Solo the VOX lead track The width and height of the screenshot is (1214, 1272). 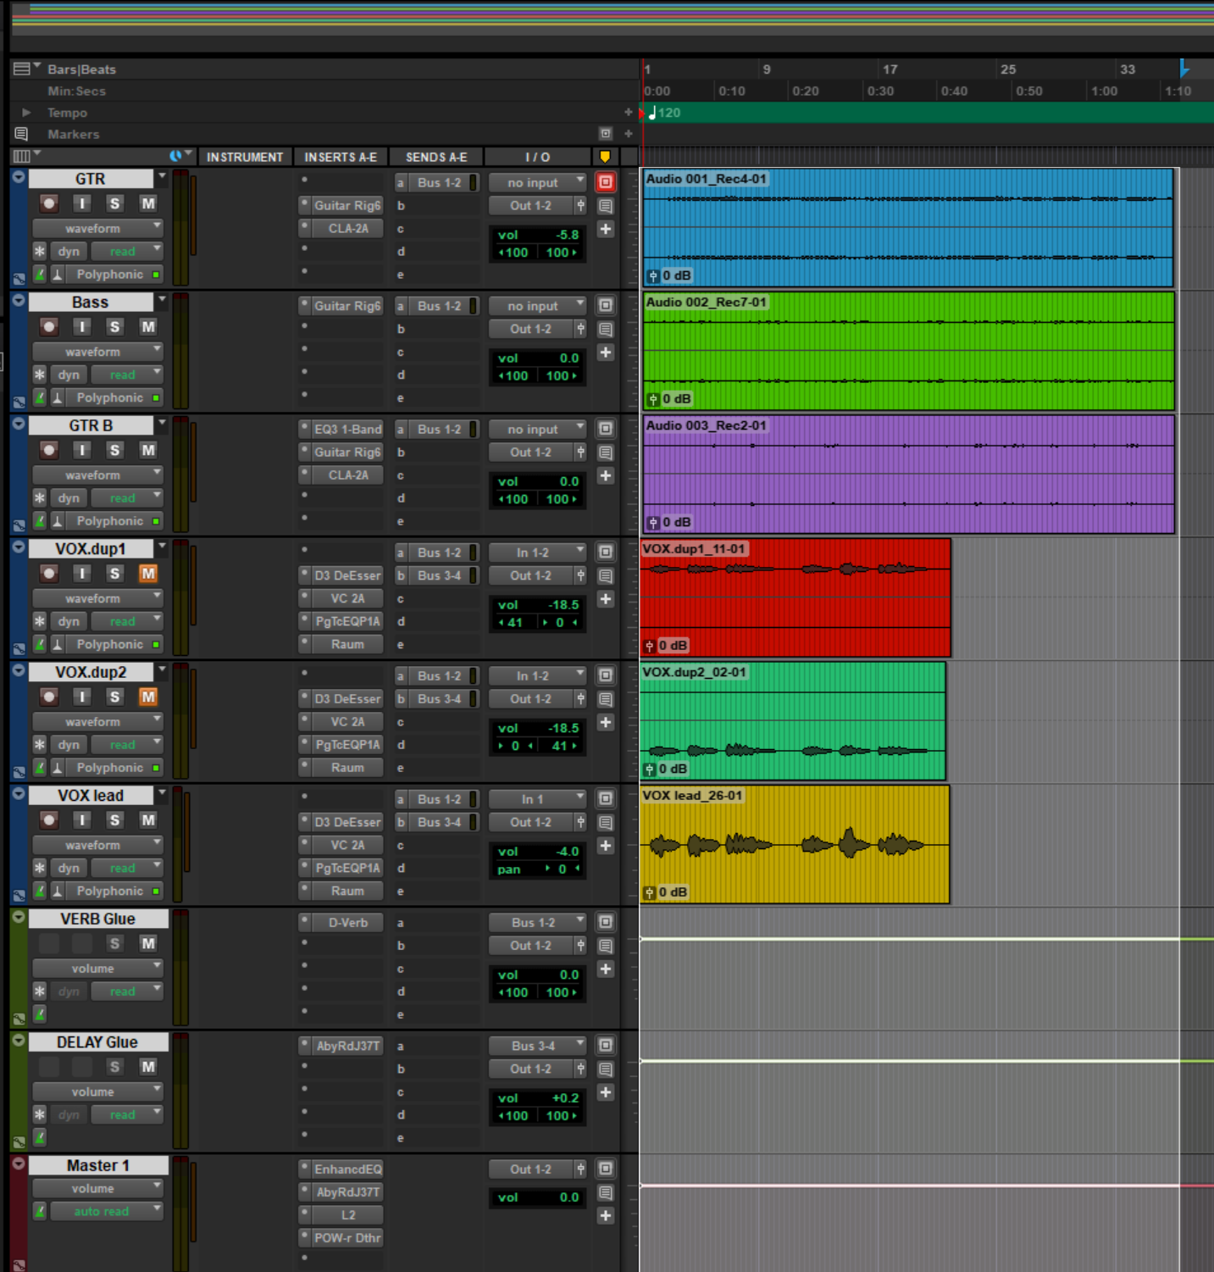tap(114, 820)
